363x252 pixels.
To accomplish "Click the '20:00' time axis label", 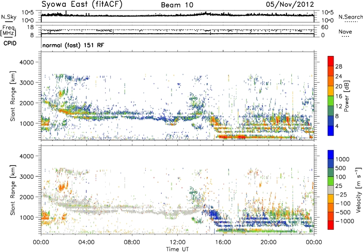I will pos(269,242).
